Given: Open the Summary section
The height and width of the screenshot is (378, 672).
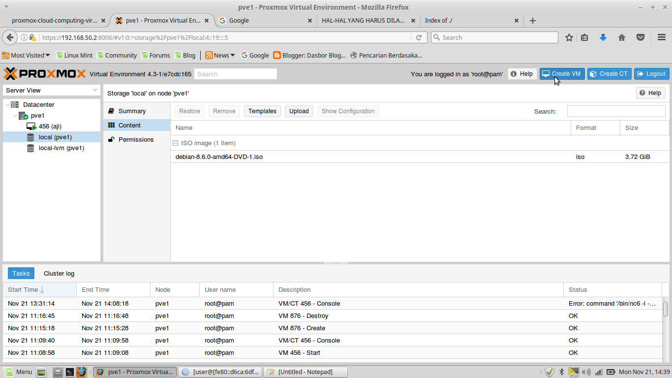Looking at the screenshot, I should 137,111.
